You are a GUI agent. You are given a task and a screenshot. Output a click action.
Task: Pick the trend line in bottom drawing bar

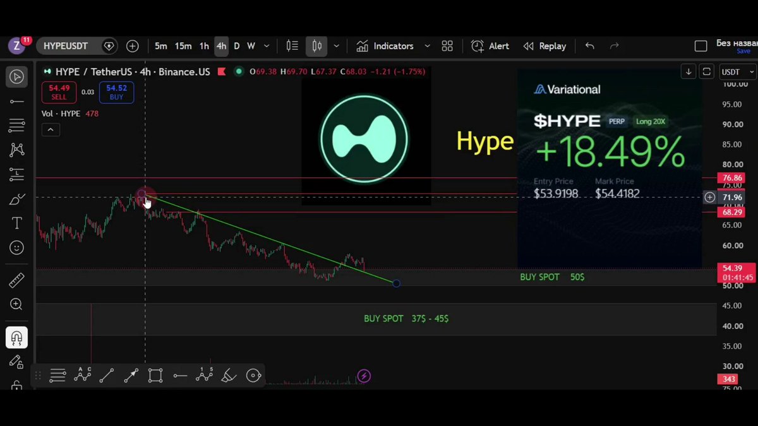107,376
